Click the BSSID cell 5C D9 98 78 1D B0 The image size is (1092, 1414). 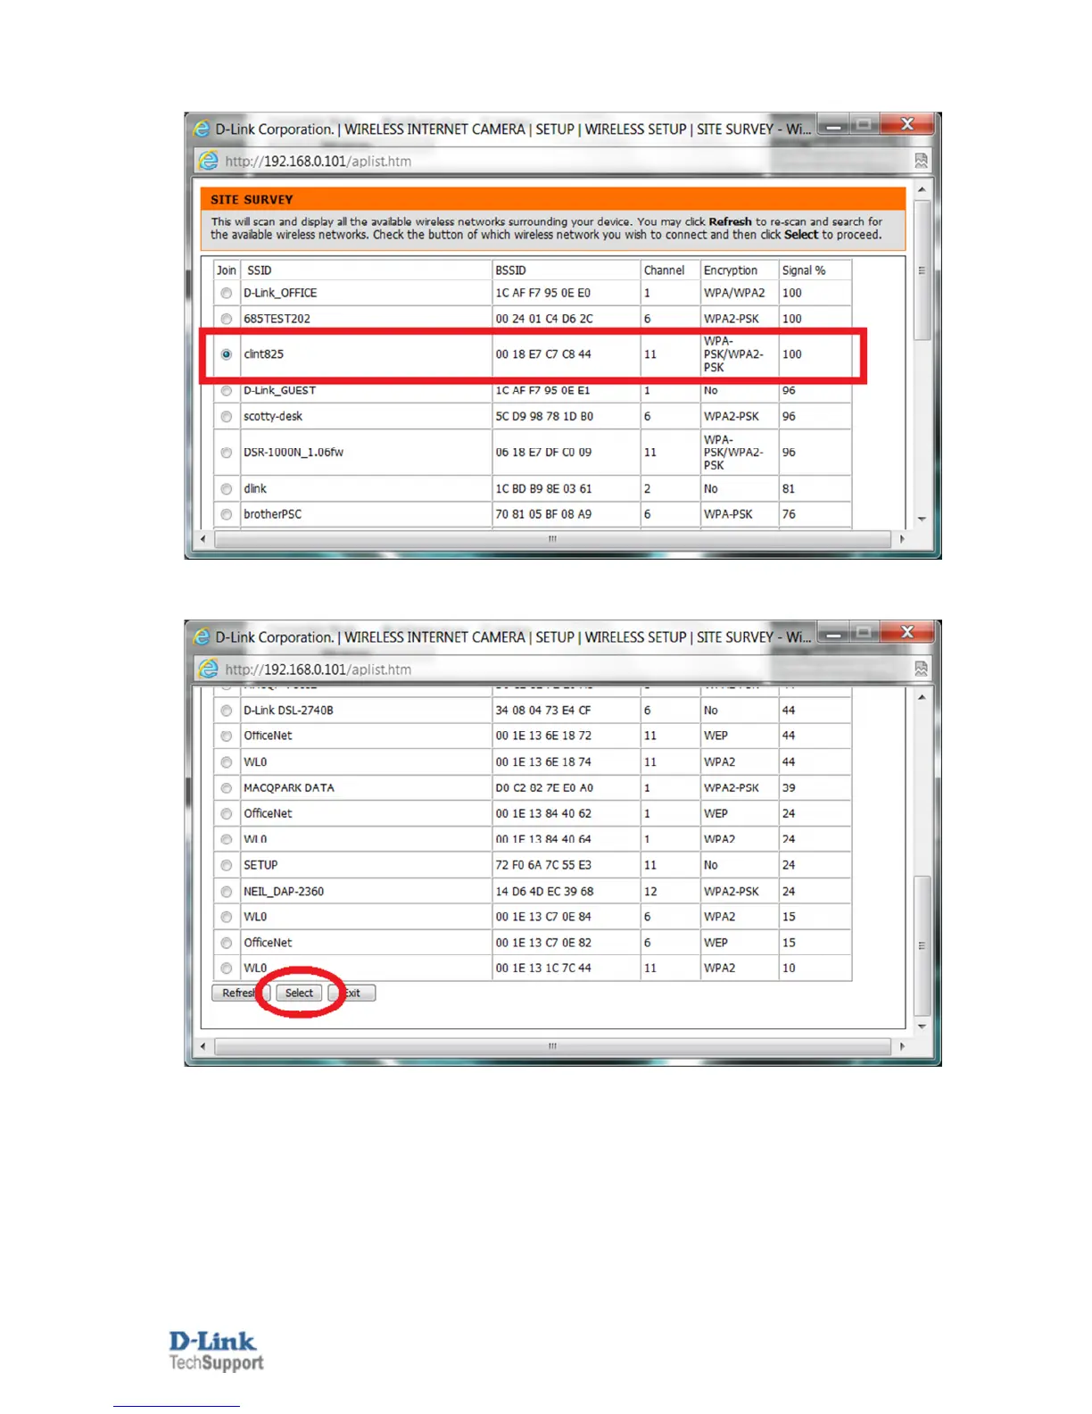[x=544, y=417]
